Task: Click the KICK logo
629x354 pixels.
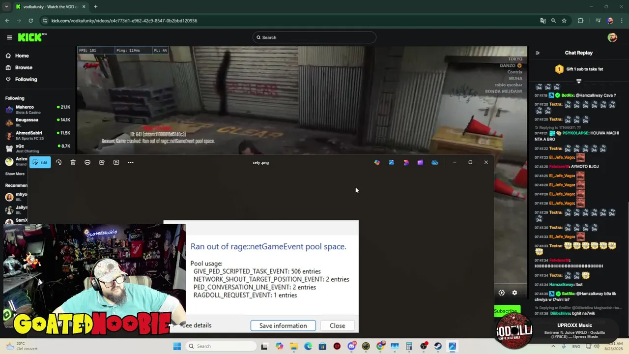Action: (32, 37)
